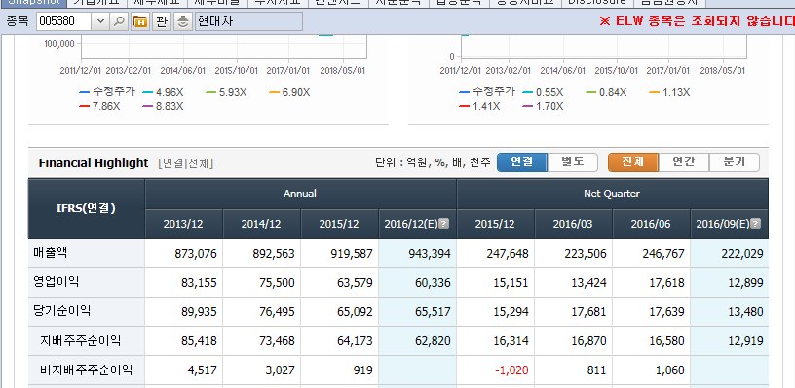Click the 12,899 quarterly operating profit cell

click(x=729, y=283)
